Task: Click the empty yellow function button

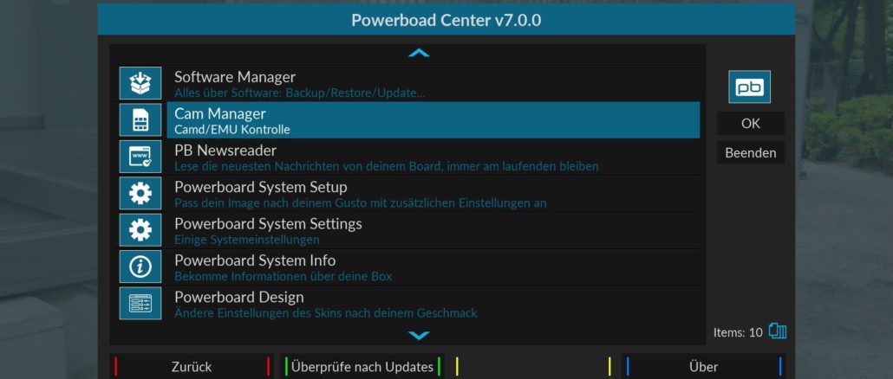Action: [x=533, y=367]
